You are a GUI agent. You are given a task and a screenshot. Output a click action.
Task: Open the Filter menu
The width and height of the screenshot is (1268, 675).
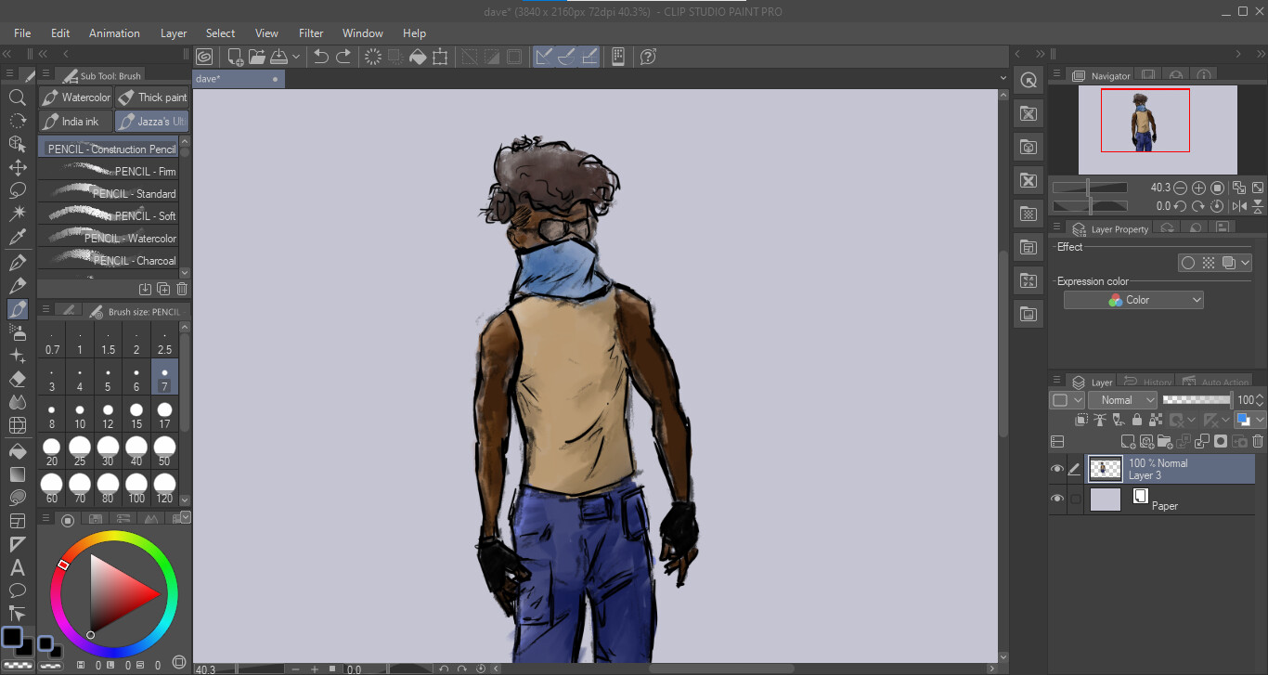310,32
